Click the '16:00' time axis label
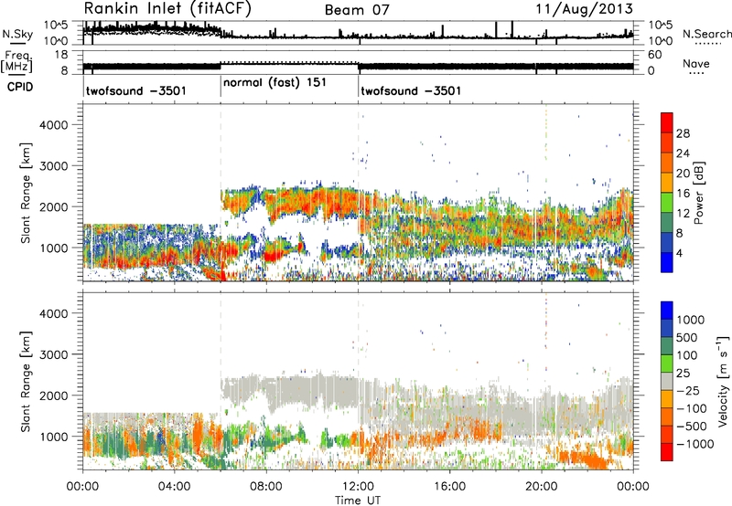Viewport: 732px width, 506px height. pyautogui.click(x=449, y=486)
